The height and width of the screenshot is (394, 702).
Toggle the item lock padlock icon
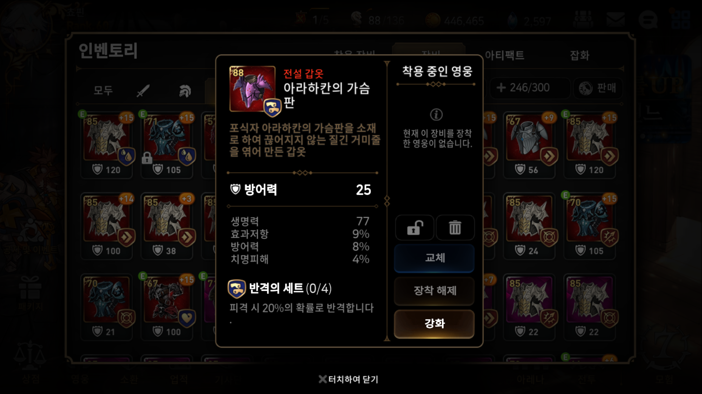(x=414, y=228)
